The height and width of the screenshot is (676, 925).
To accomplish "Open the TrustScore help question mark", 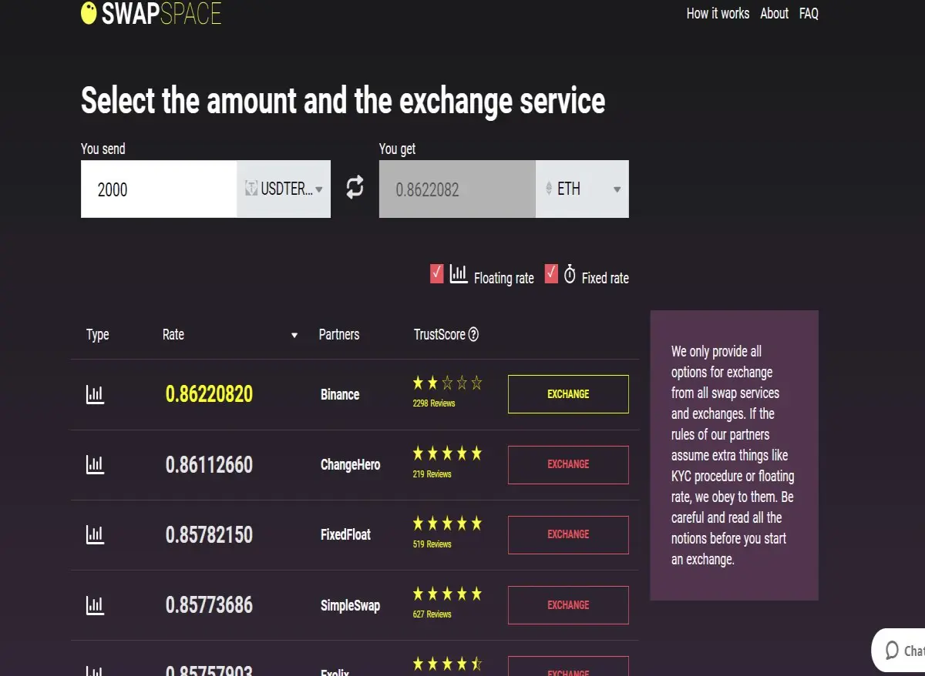I will coord(473,334).
